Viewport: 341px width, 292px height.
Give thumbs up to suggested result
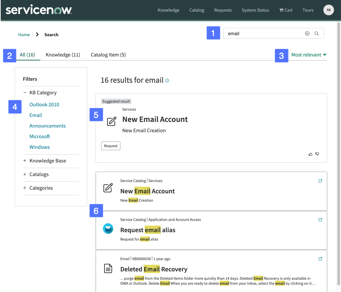pos(310,154)
